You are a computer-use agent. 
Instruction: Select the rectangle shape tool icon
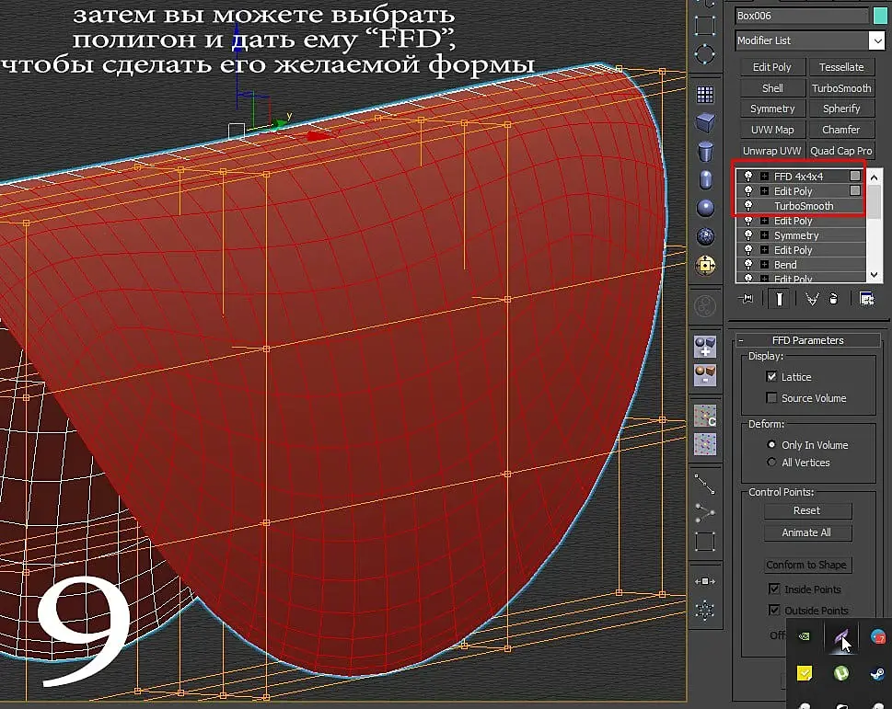[705, 25]
